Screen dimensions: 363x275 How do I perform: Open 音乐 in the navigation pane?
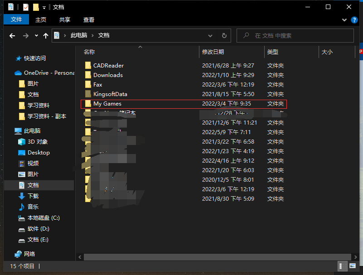click(x=33, y=207)
